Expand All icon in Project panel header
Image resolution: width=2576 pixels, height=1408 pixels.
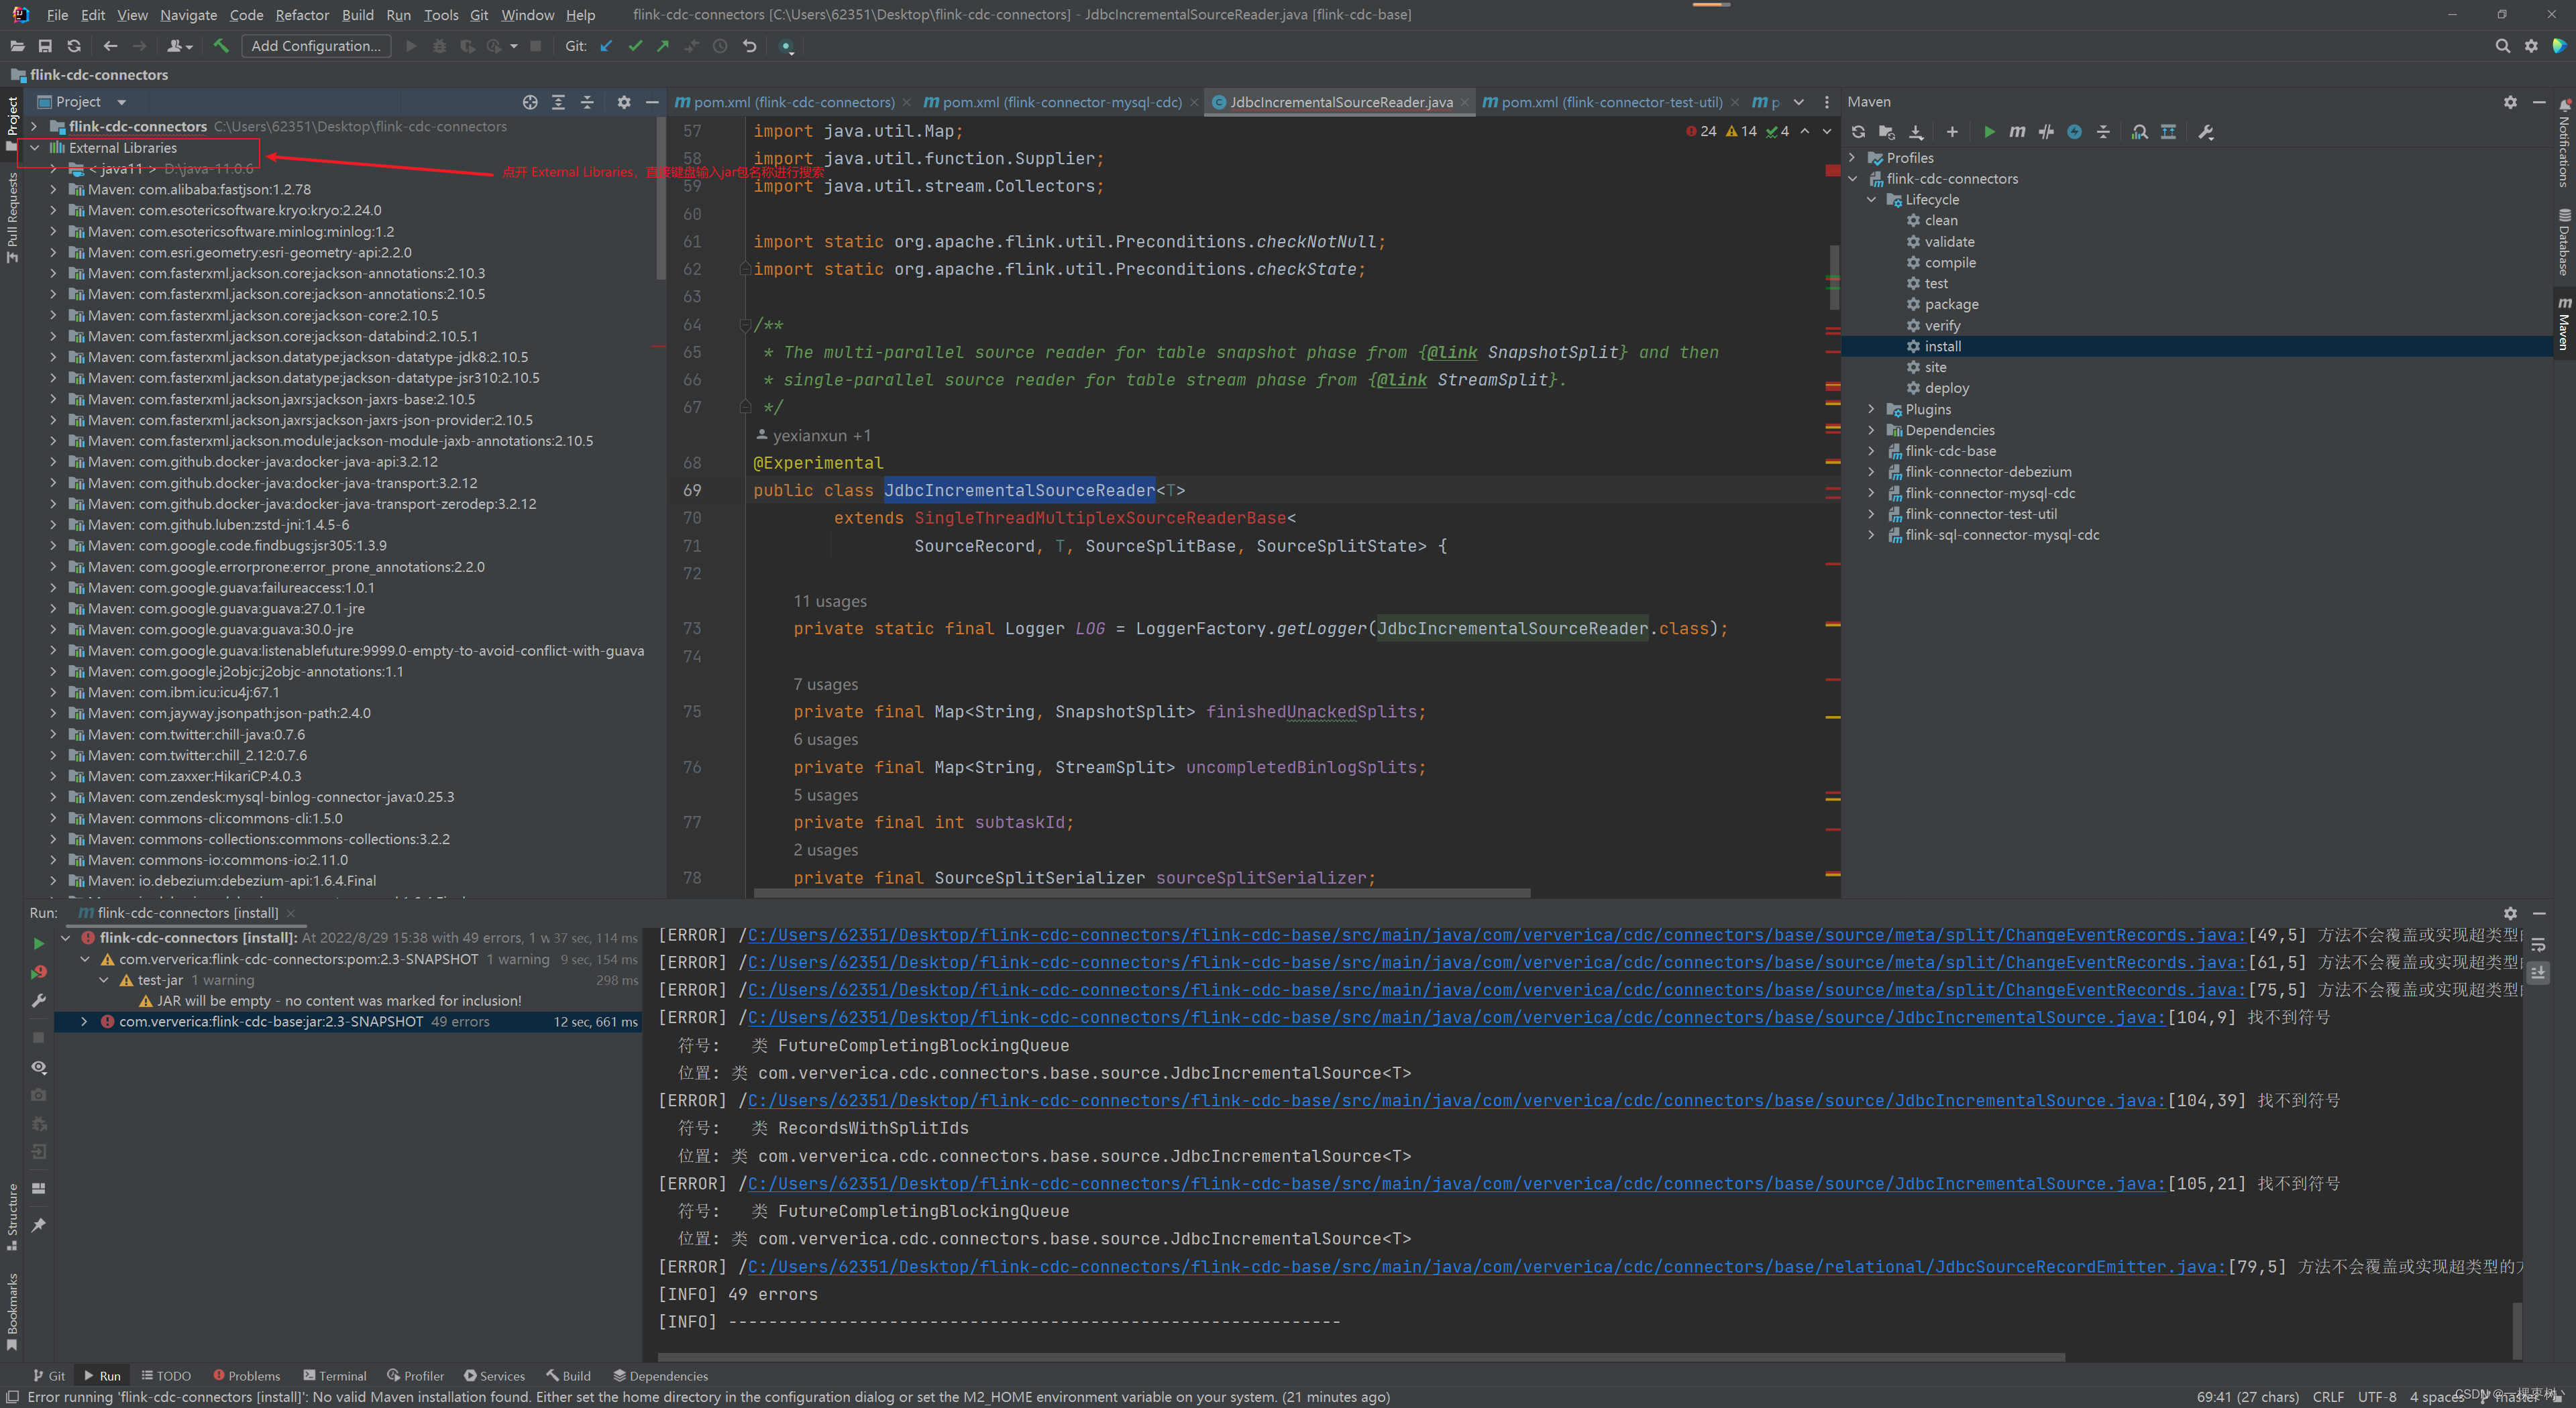tap(559, 102)
